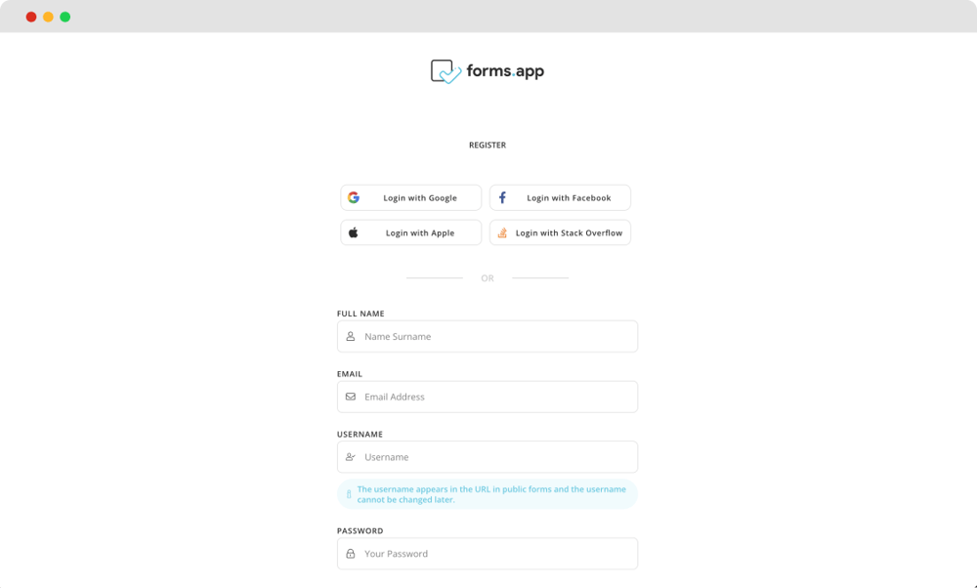Click the Facebook icon on the login button
Viewport: 977px width, 588px height.
[x=501, y=197]
